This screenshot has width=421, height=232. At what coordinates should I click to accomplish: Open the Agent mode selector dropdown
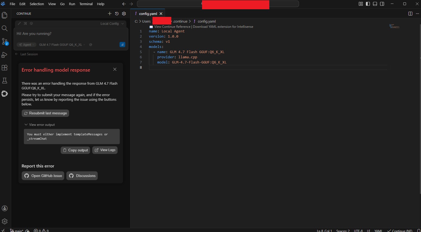[x=27, y=45]
